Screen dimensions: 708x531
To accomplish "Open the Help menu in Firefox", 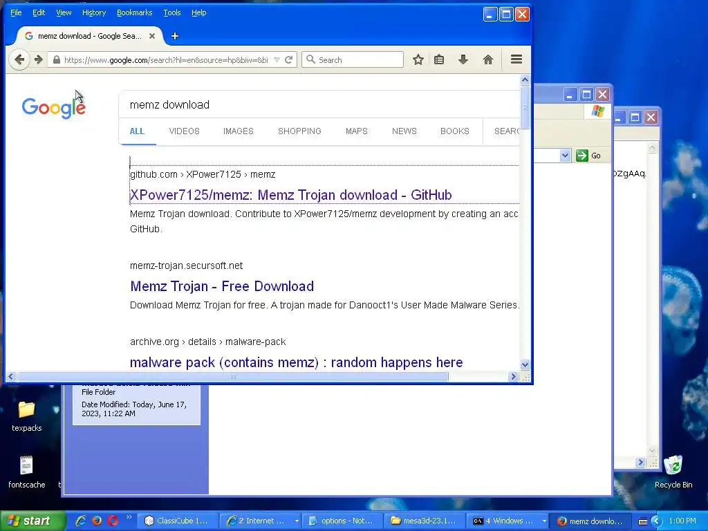I will tap(198, 12).
